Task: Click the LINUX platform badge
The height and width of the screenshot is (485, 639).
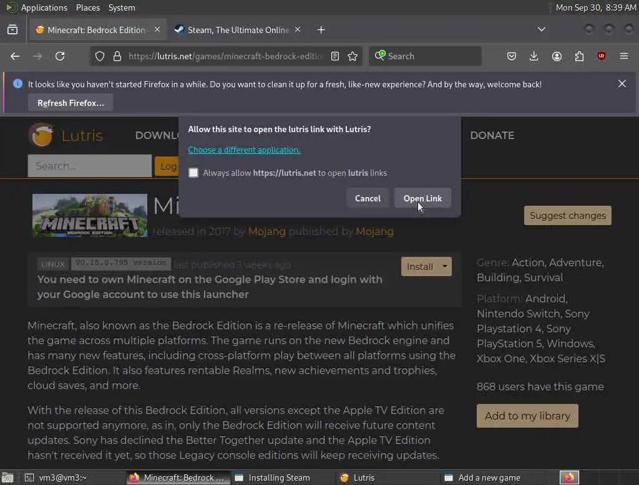Action: tap(53, 264)
